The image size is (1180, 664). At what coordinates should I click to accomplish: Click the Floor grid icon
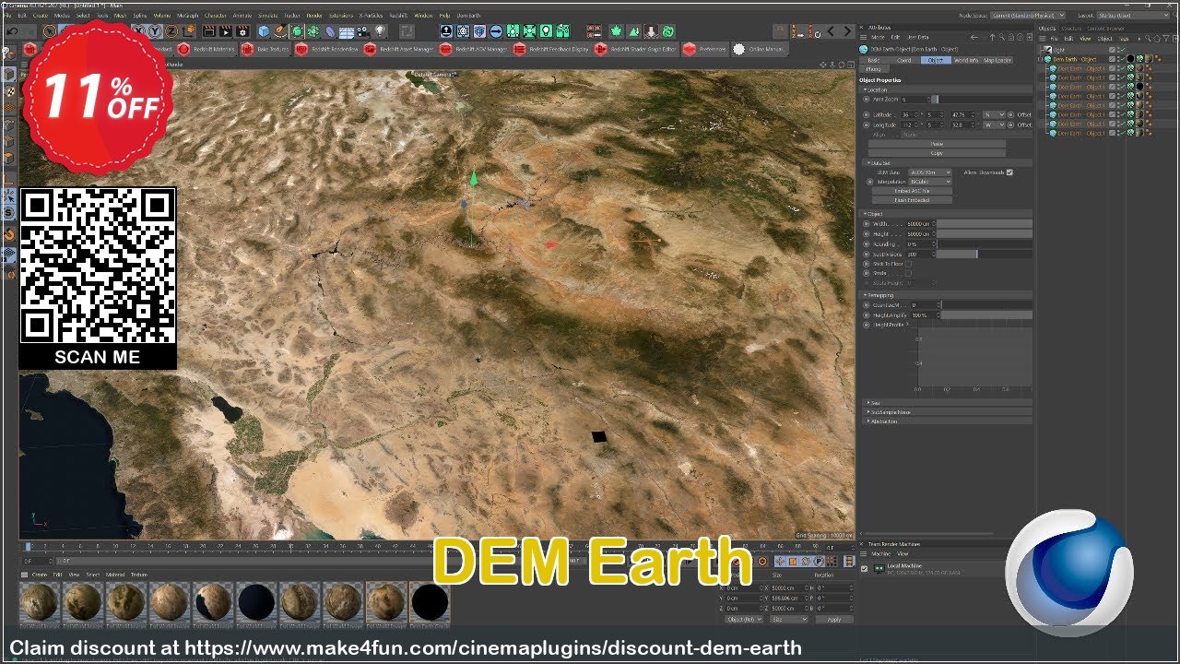[x=346, y=30]
